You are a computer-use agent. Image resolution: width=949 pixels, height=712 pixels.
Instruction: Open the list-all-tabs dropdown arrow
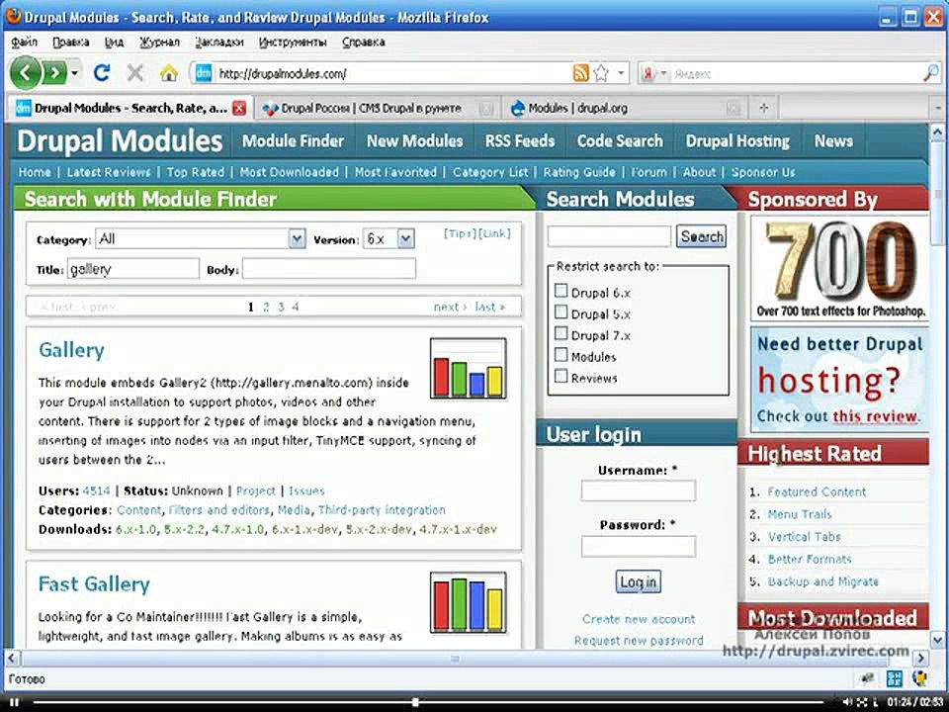(939, 109)
